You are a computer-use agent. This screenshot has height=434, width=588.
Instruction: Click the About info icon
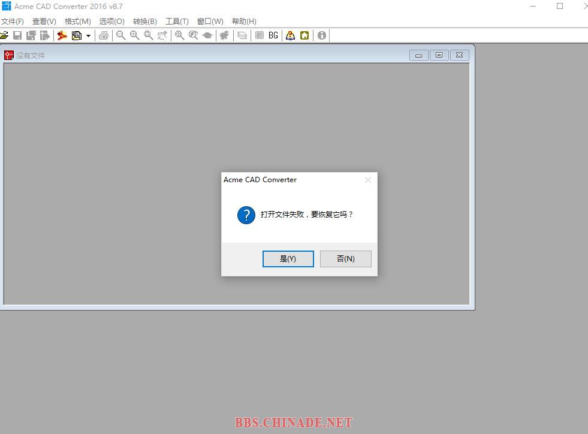point(322,35)
